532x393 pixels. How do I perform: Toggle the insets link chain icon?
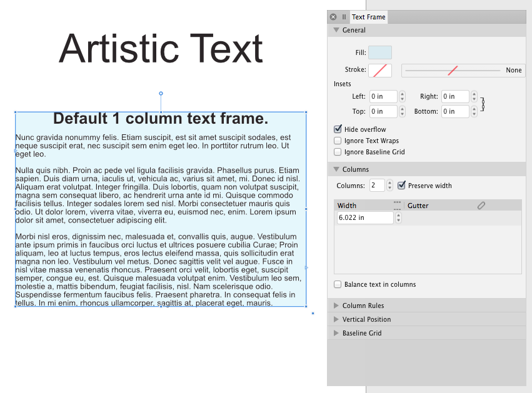(x=483, y=104)
